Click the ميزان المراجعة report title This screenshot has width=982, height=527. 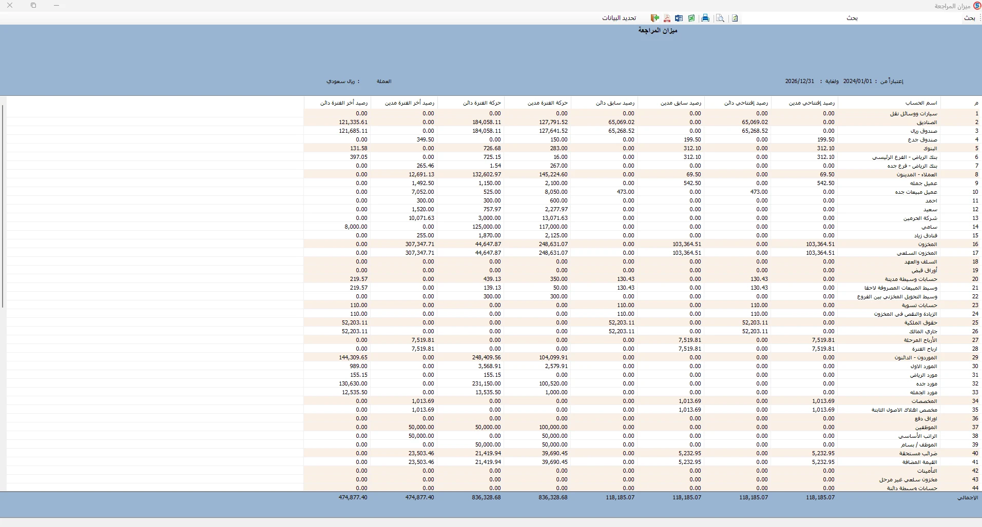point(658,31)
